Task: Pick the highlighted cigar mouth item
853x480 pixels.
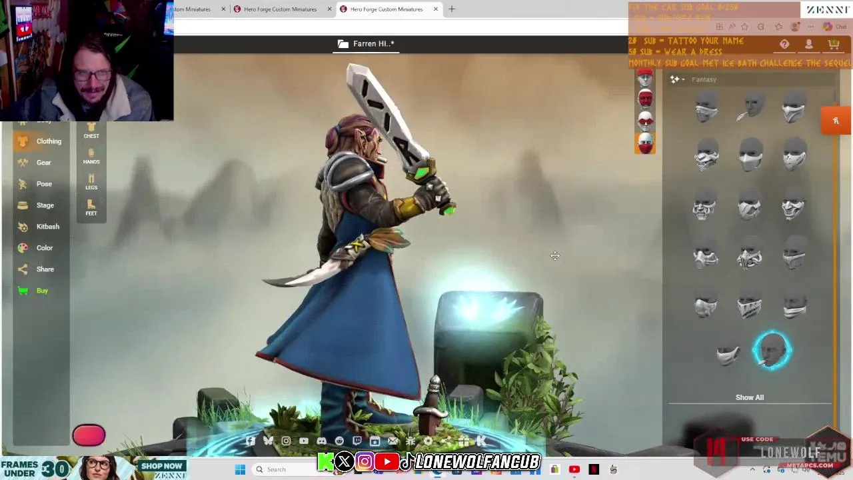Action: [x=772, y=350]
